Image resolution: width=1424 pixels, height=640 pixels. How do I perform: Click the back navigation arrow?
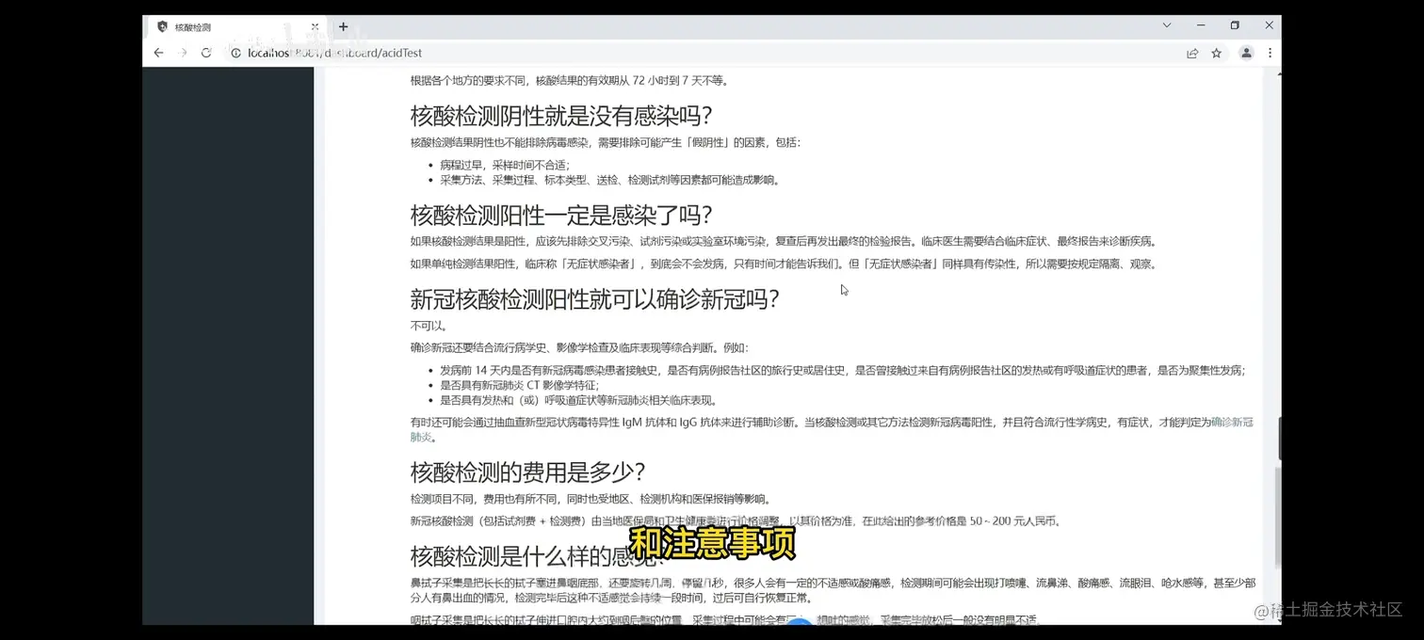pos(158,53)
